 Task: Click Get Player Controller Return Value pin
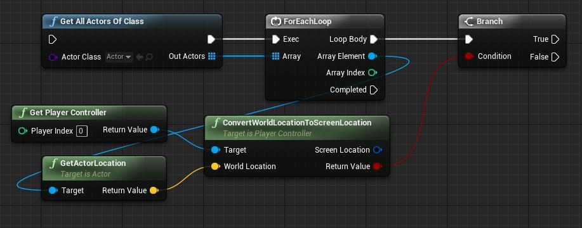pos(155,130)
